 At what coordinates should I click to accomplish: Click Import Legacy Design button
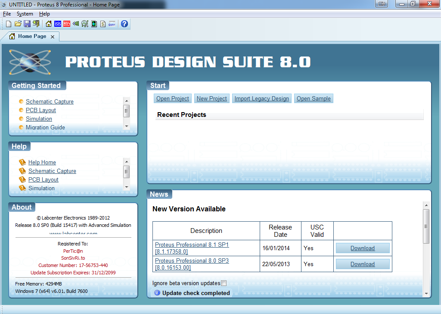click(x=262, y=99)
